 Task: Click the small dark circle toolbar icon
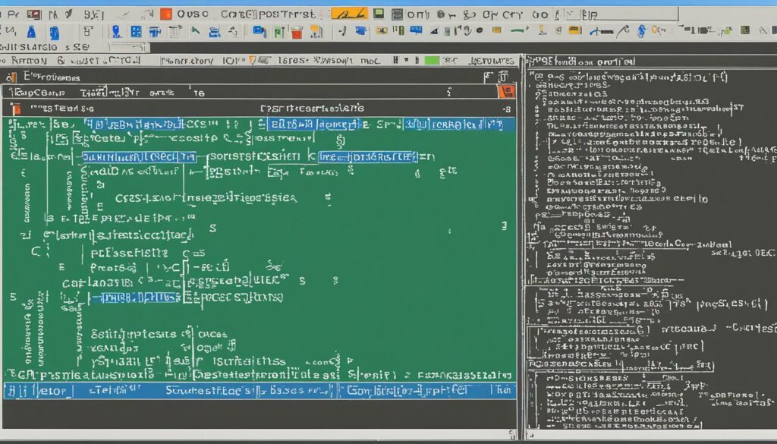(480, 30)
